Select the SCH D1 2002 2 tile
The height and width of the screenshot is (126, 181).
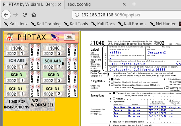click(x=54, y=91)
